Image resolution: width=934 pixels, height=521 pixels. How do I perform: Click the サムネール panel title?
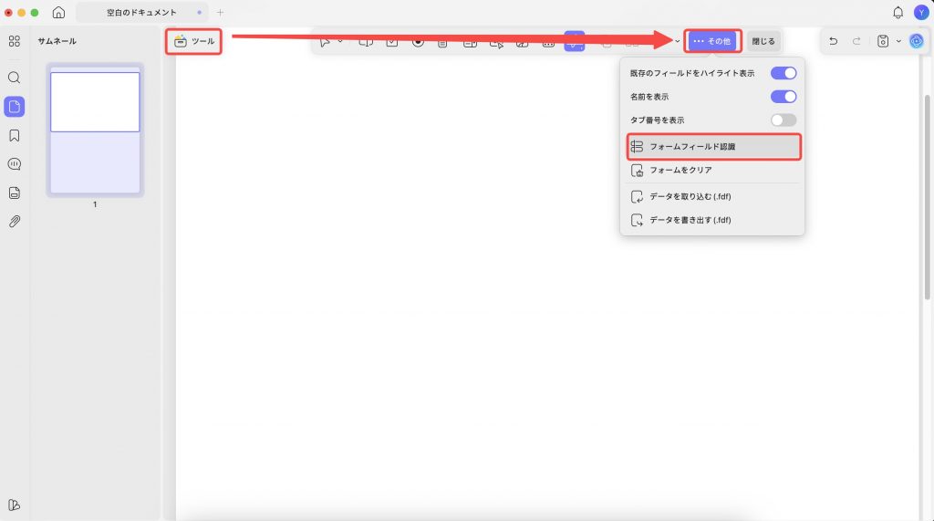pos(57,41)
